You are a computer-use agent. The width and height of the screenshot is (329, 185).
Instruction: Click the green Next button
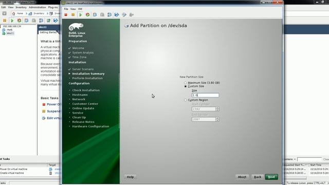click(x=271, y=177)
